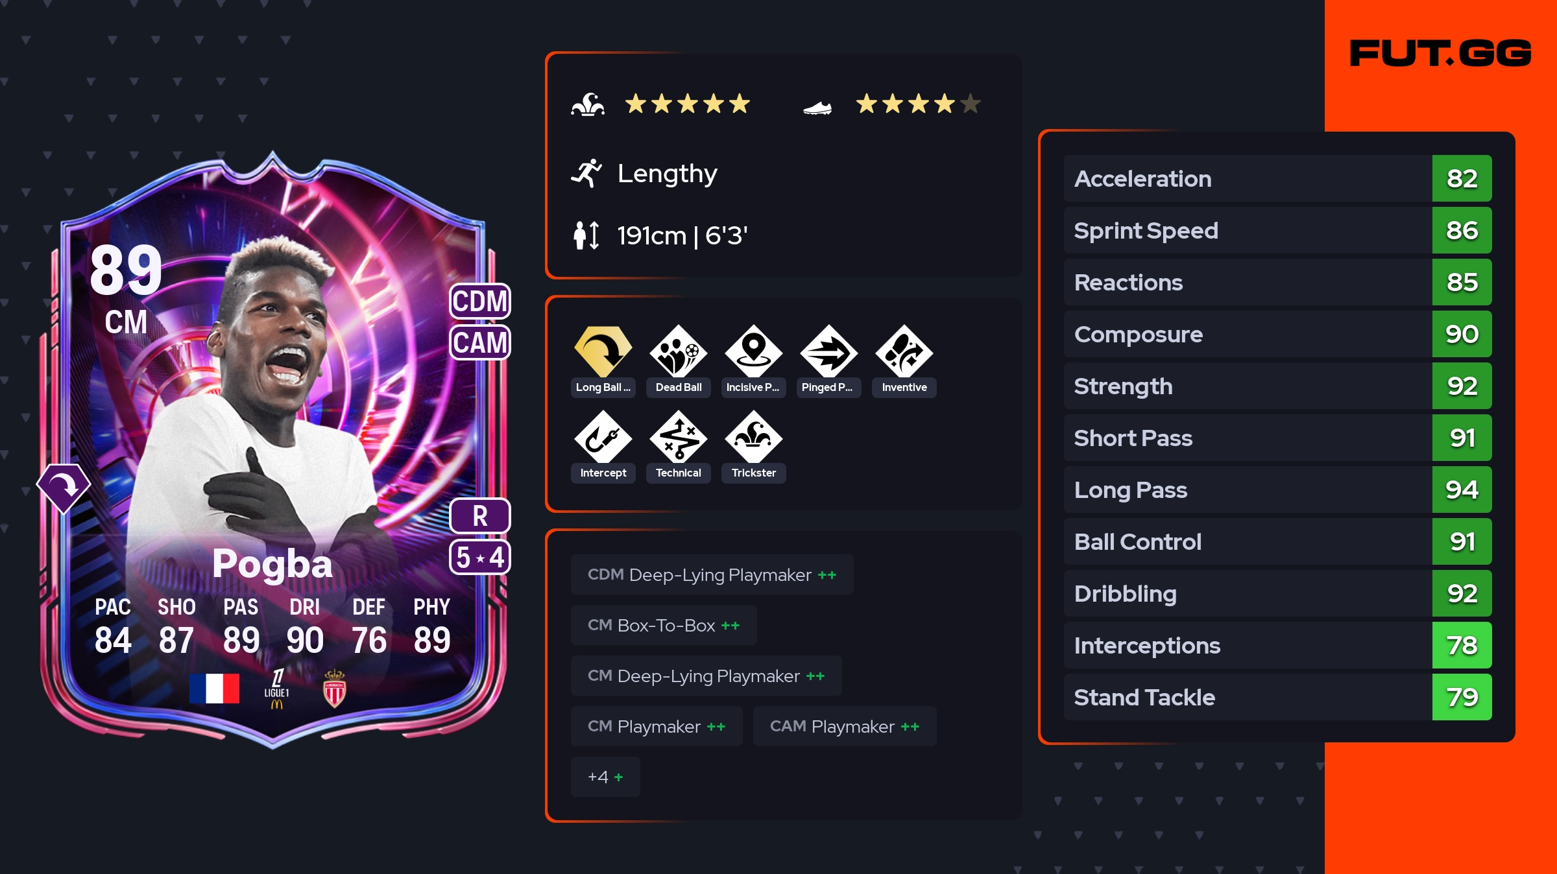
Task: Click the Incisive Pass playstyle icon
Action: 753,351
